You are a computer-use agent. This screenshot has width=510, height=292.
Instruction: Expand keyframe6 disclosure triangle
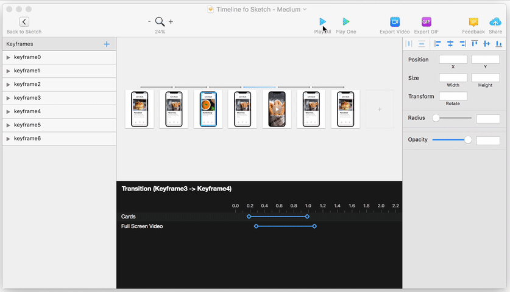pyautogui.click(x=8, y=139)
